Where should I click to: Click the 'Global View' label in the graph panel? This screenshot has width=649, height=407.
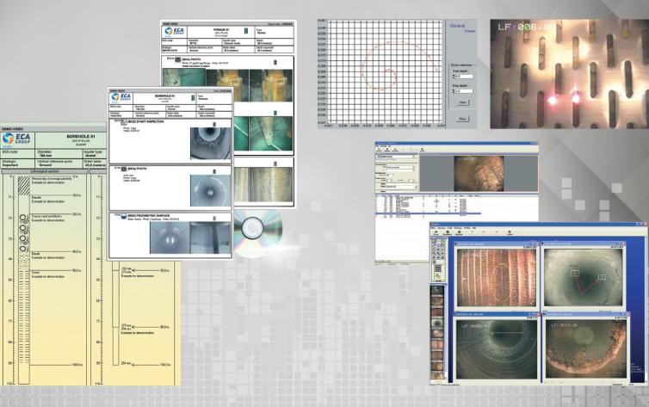(x=462, y=28)
